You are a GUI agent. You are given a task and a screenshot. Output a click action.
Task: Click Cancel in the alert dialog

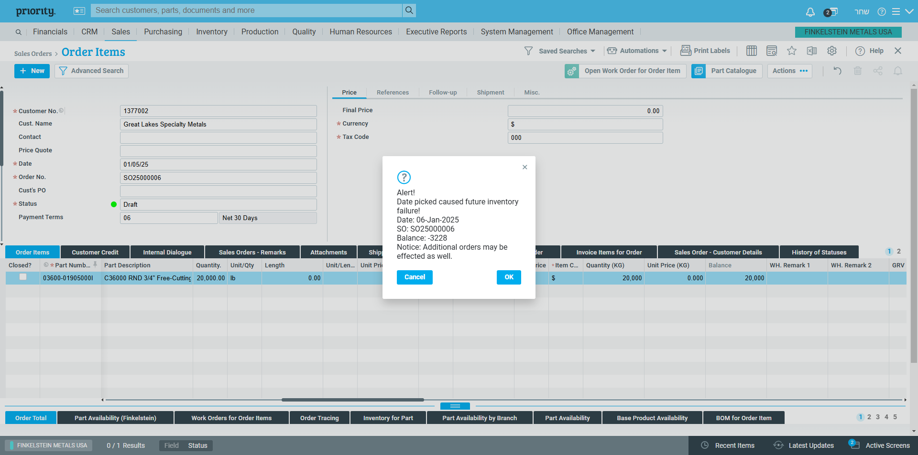pyautogui.click(x=415, y=277)
